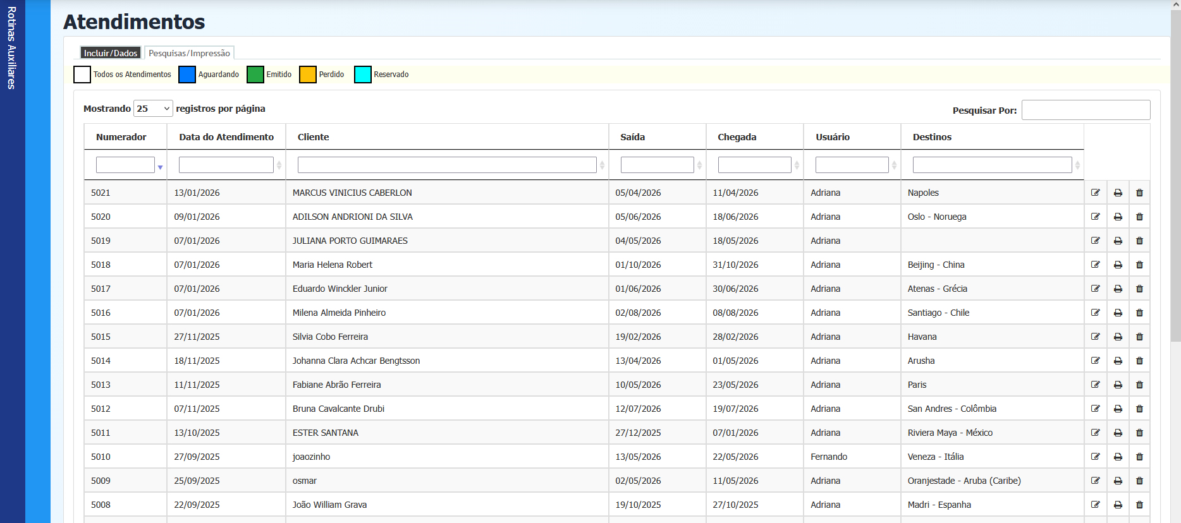
Task: Print atendimento 5020 Oslo - Noruega
Action: click(x=1118, y=217)
